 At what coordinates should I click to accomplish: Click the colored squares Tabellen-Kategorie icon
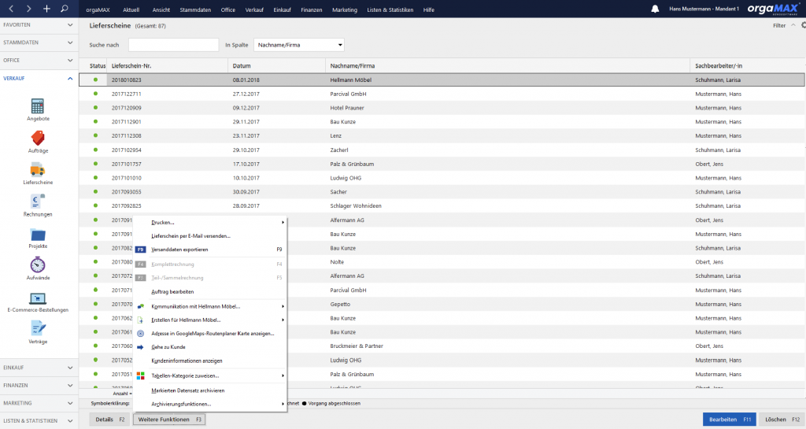tap(140, 375)
